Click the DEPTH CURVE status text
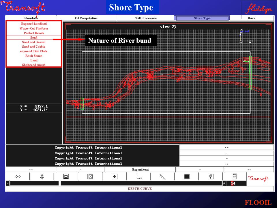 (x=140, y=189)
